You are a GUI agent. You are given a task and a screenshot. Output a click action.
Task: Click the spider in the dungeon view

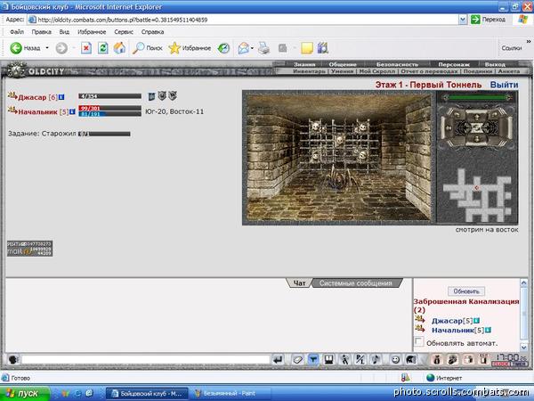point(341,179)
